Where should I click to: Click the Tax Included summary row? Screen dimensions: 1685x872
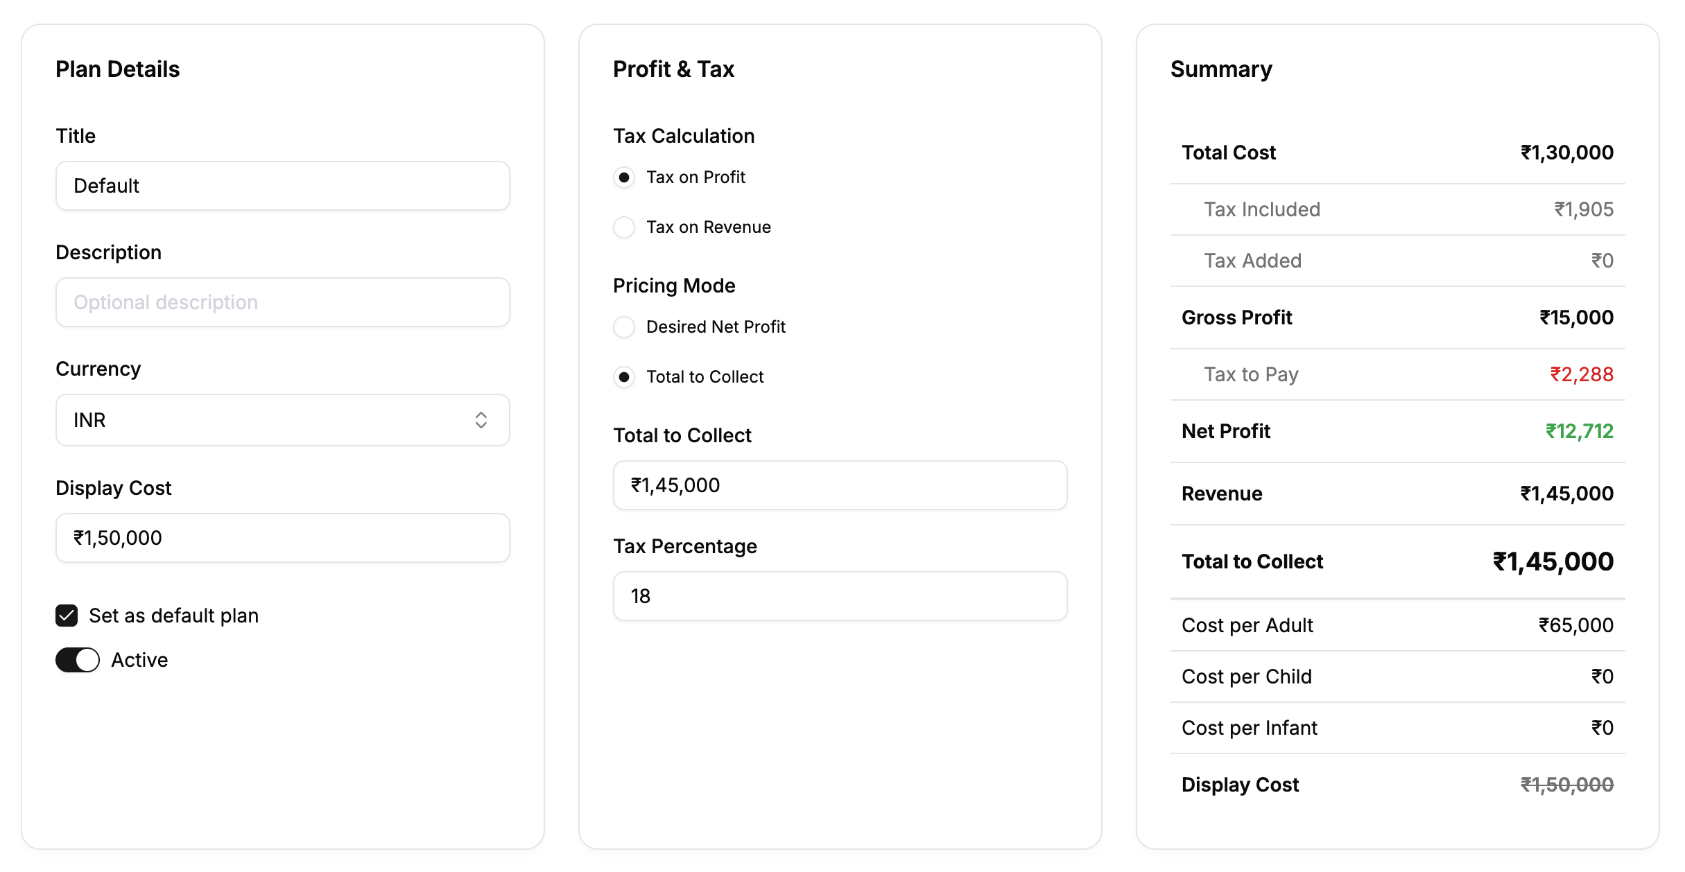1397,209
